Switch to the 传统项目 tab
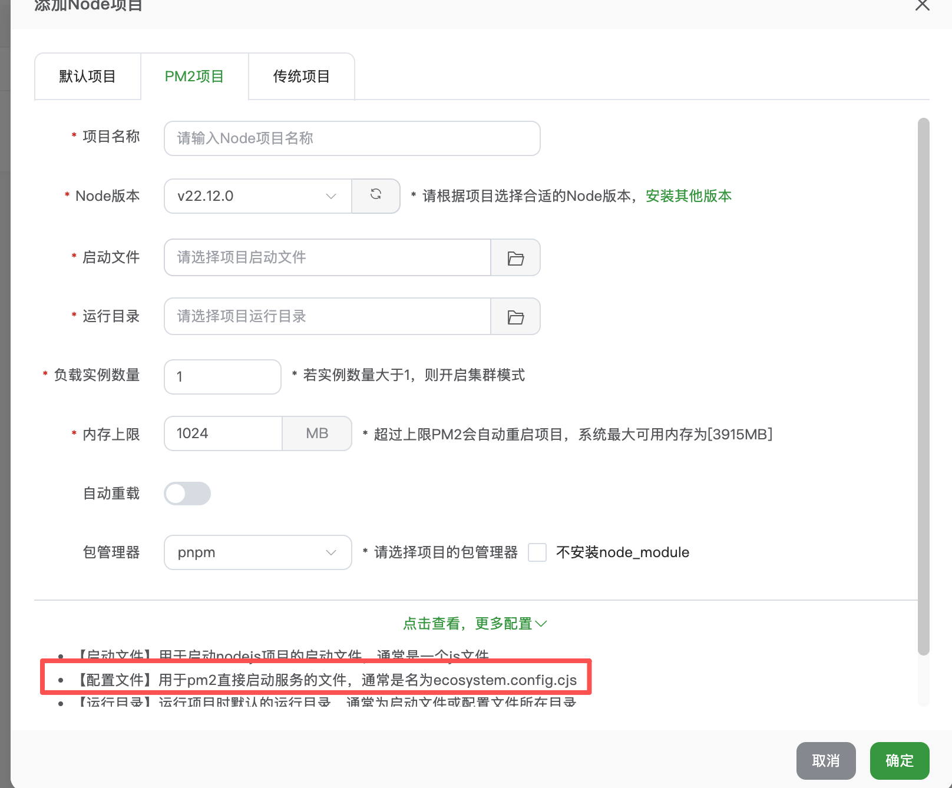 [301, 76]
